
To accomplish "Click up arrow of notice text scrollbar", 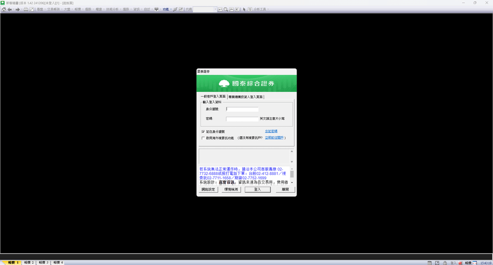I will 292,169.
